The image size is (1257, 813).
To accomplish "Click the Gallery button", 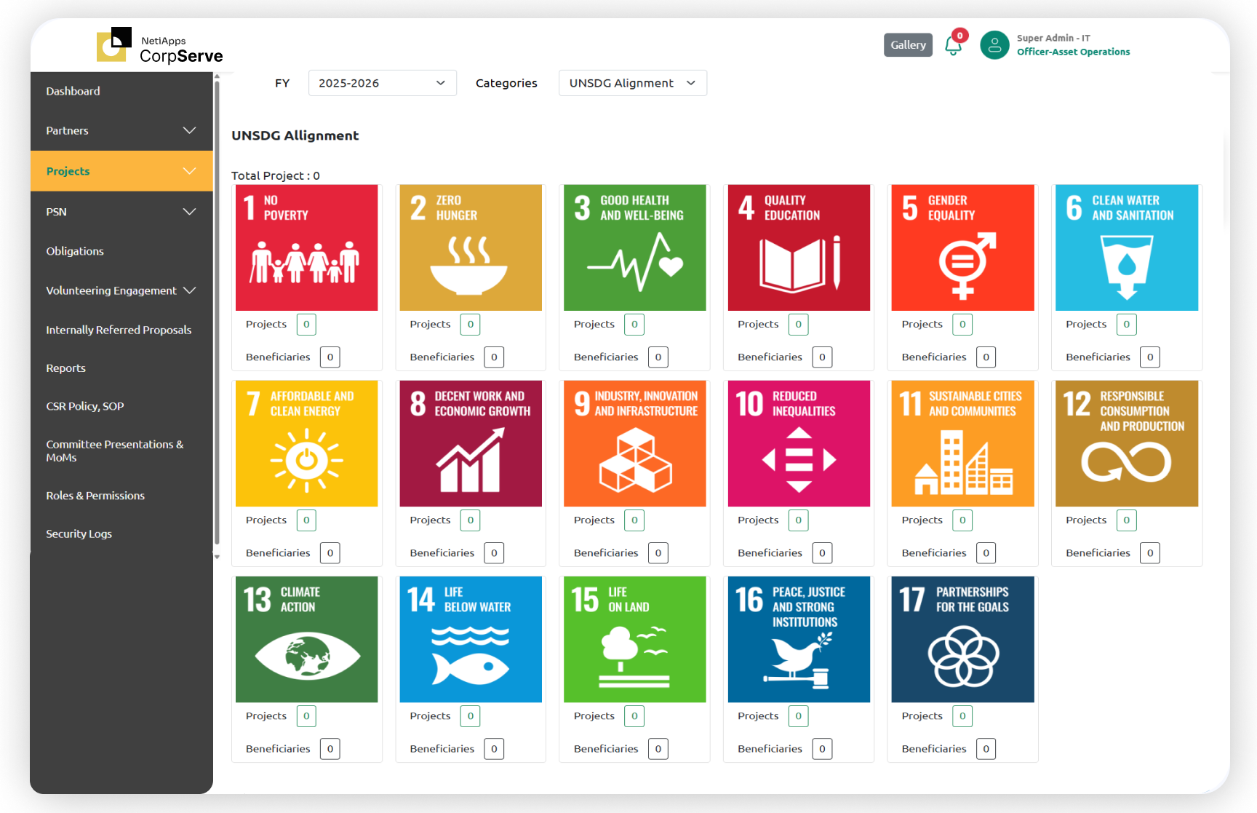I will 908,45.
